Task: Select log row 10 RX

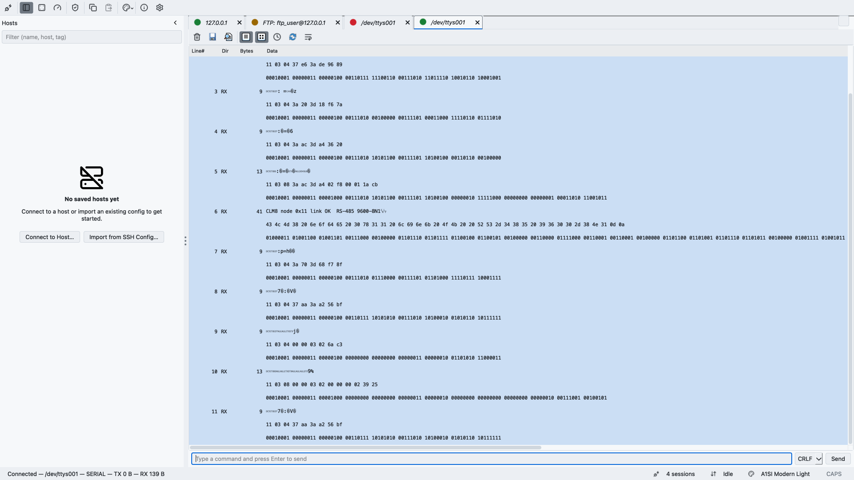Action: (518, 372)
